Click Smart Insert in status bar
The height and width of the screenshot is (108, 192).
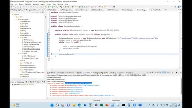point(115,100)
